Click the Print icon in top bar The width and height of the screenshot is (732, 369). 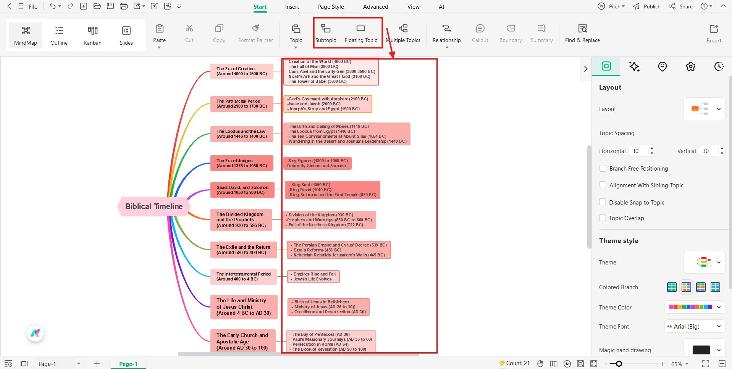point(123,6)
